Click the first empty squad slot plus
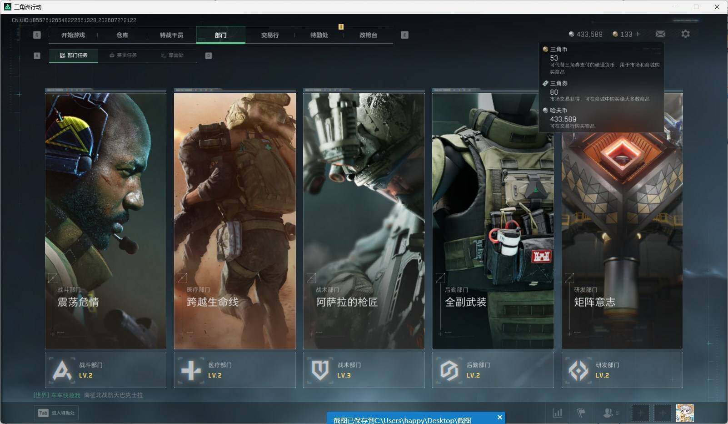 tap(640, 413)
